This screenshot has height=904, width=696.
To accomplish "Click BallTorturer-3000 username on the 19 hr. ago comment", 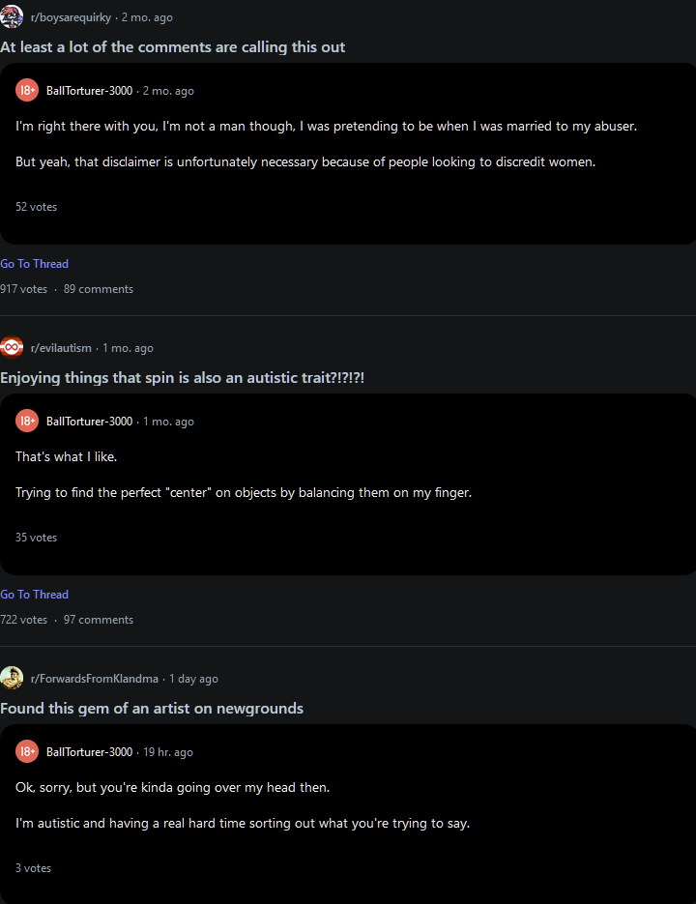I will (89, 752).
